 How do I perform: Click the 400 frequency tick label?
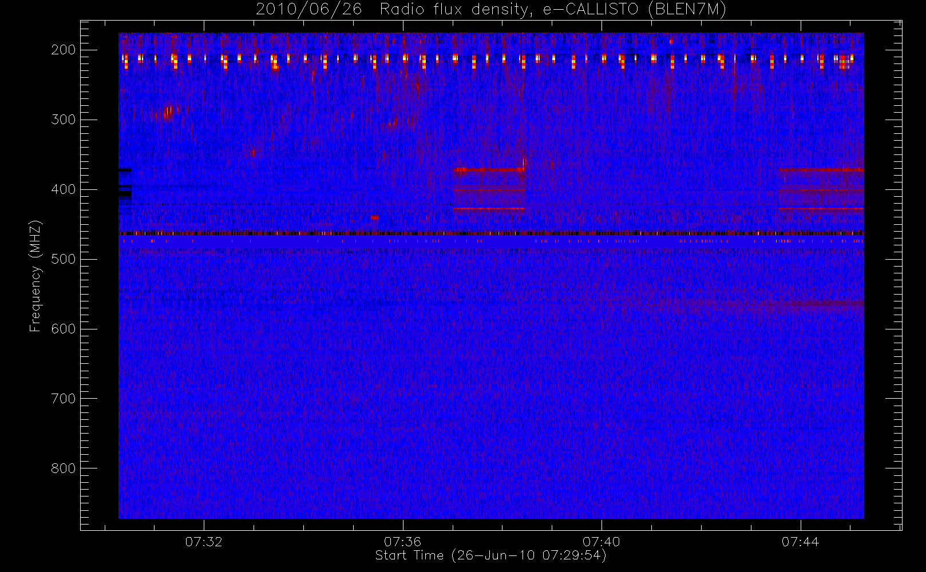tap(63, 189)
